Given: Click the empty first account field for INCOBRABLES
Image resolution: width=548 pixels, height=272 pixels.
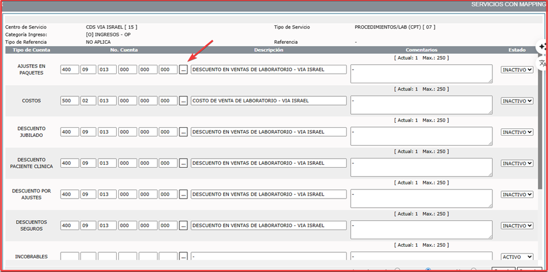Looking at the screenshot, I should 69,257.
